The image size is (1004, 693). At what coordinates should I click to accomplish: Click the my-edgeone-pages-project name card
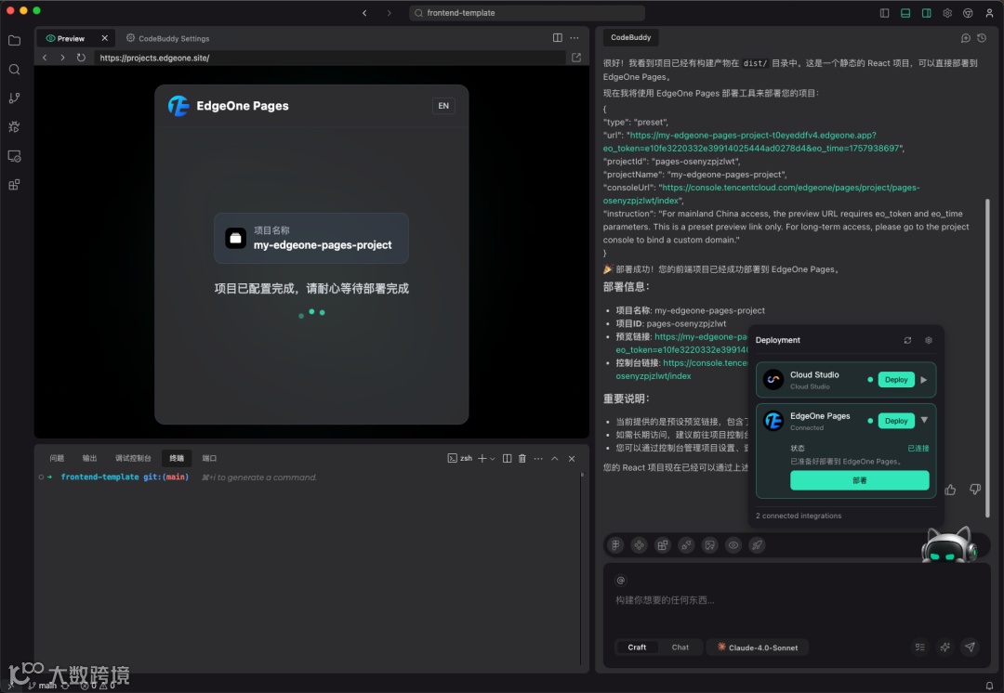pyautogui.click(x=311, y=238)
